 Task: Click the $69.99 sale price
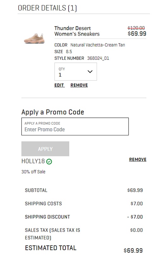(137, 34)
